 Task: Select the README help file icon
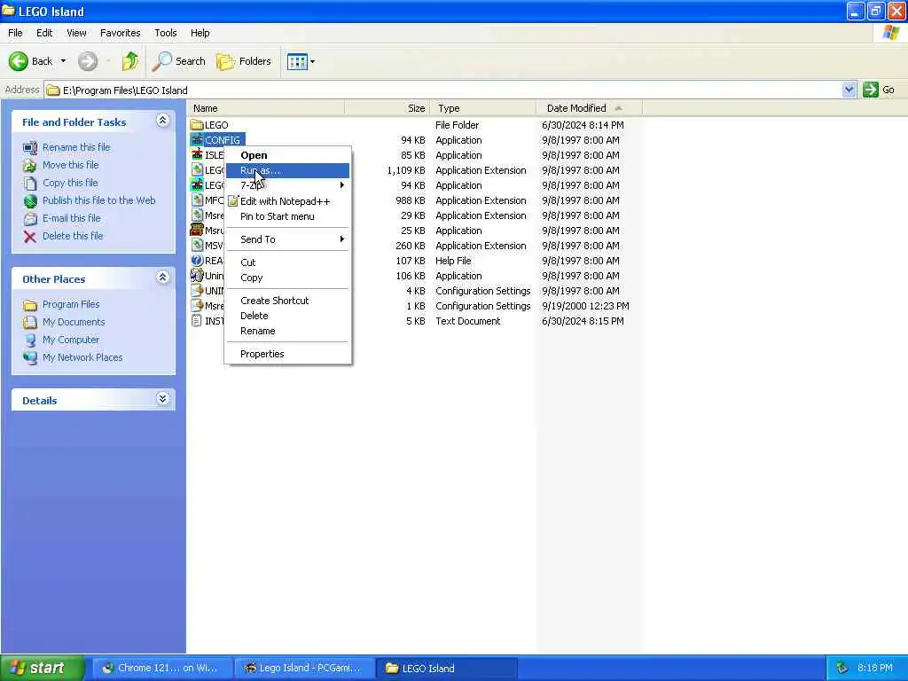pos(197,261)
